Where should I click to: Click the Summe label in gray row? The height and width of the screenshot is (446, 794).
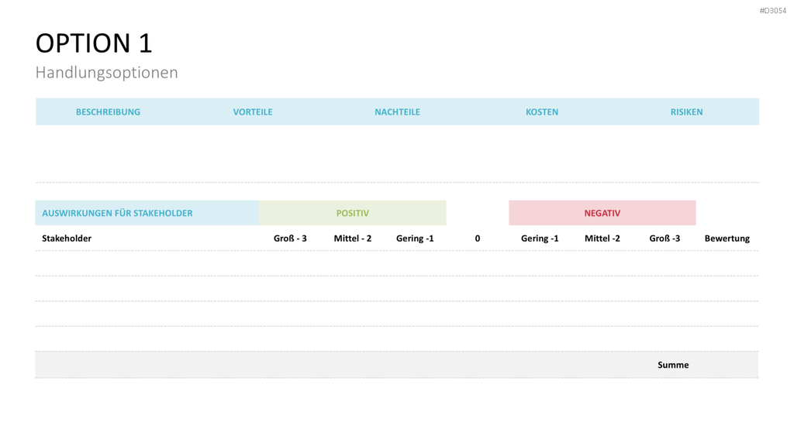click(673, 365)
